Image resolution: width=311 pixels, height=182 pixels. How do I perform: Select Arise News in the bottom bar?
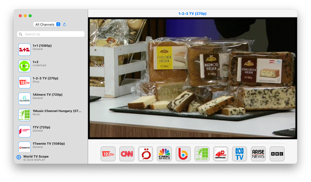pos(258,154)
